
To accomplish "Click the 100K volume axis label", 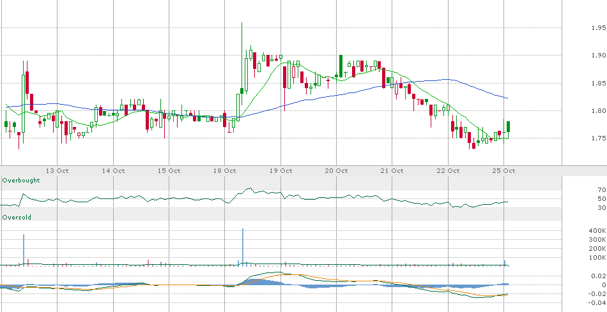I will tap(597, 258).
